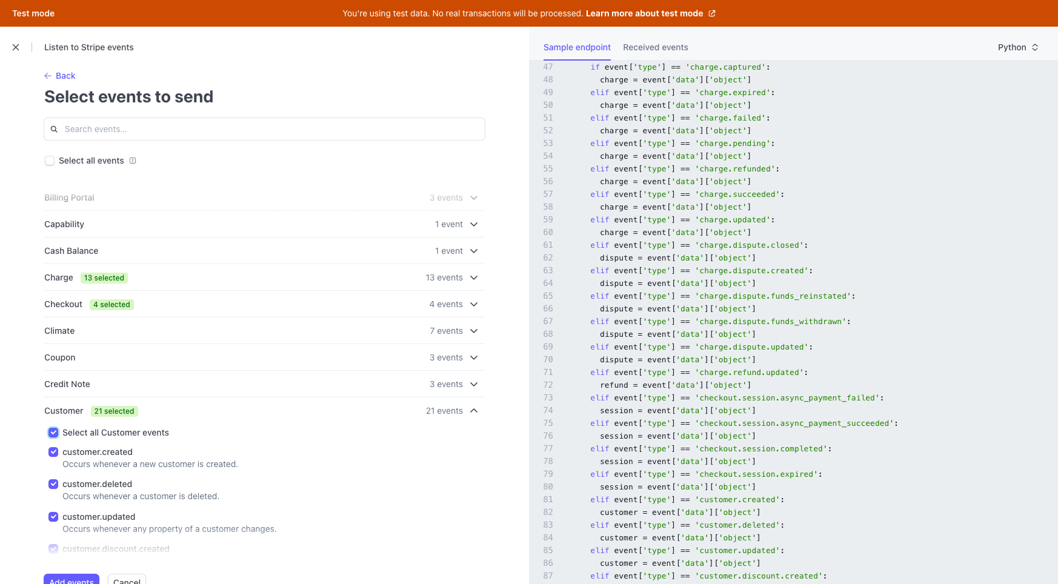This screenshot has height=584, width=1058.
Task: Click the back arrow icon
Action: [48, 76]
